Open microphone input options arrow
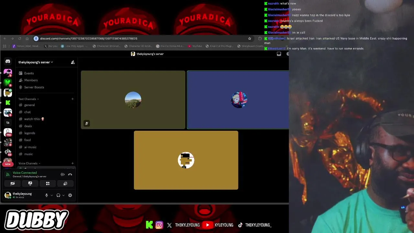 pyautogui.click(x=51, y=195)
